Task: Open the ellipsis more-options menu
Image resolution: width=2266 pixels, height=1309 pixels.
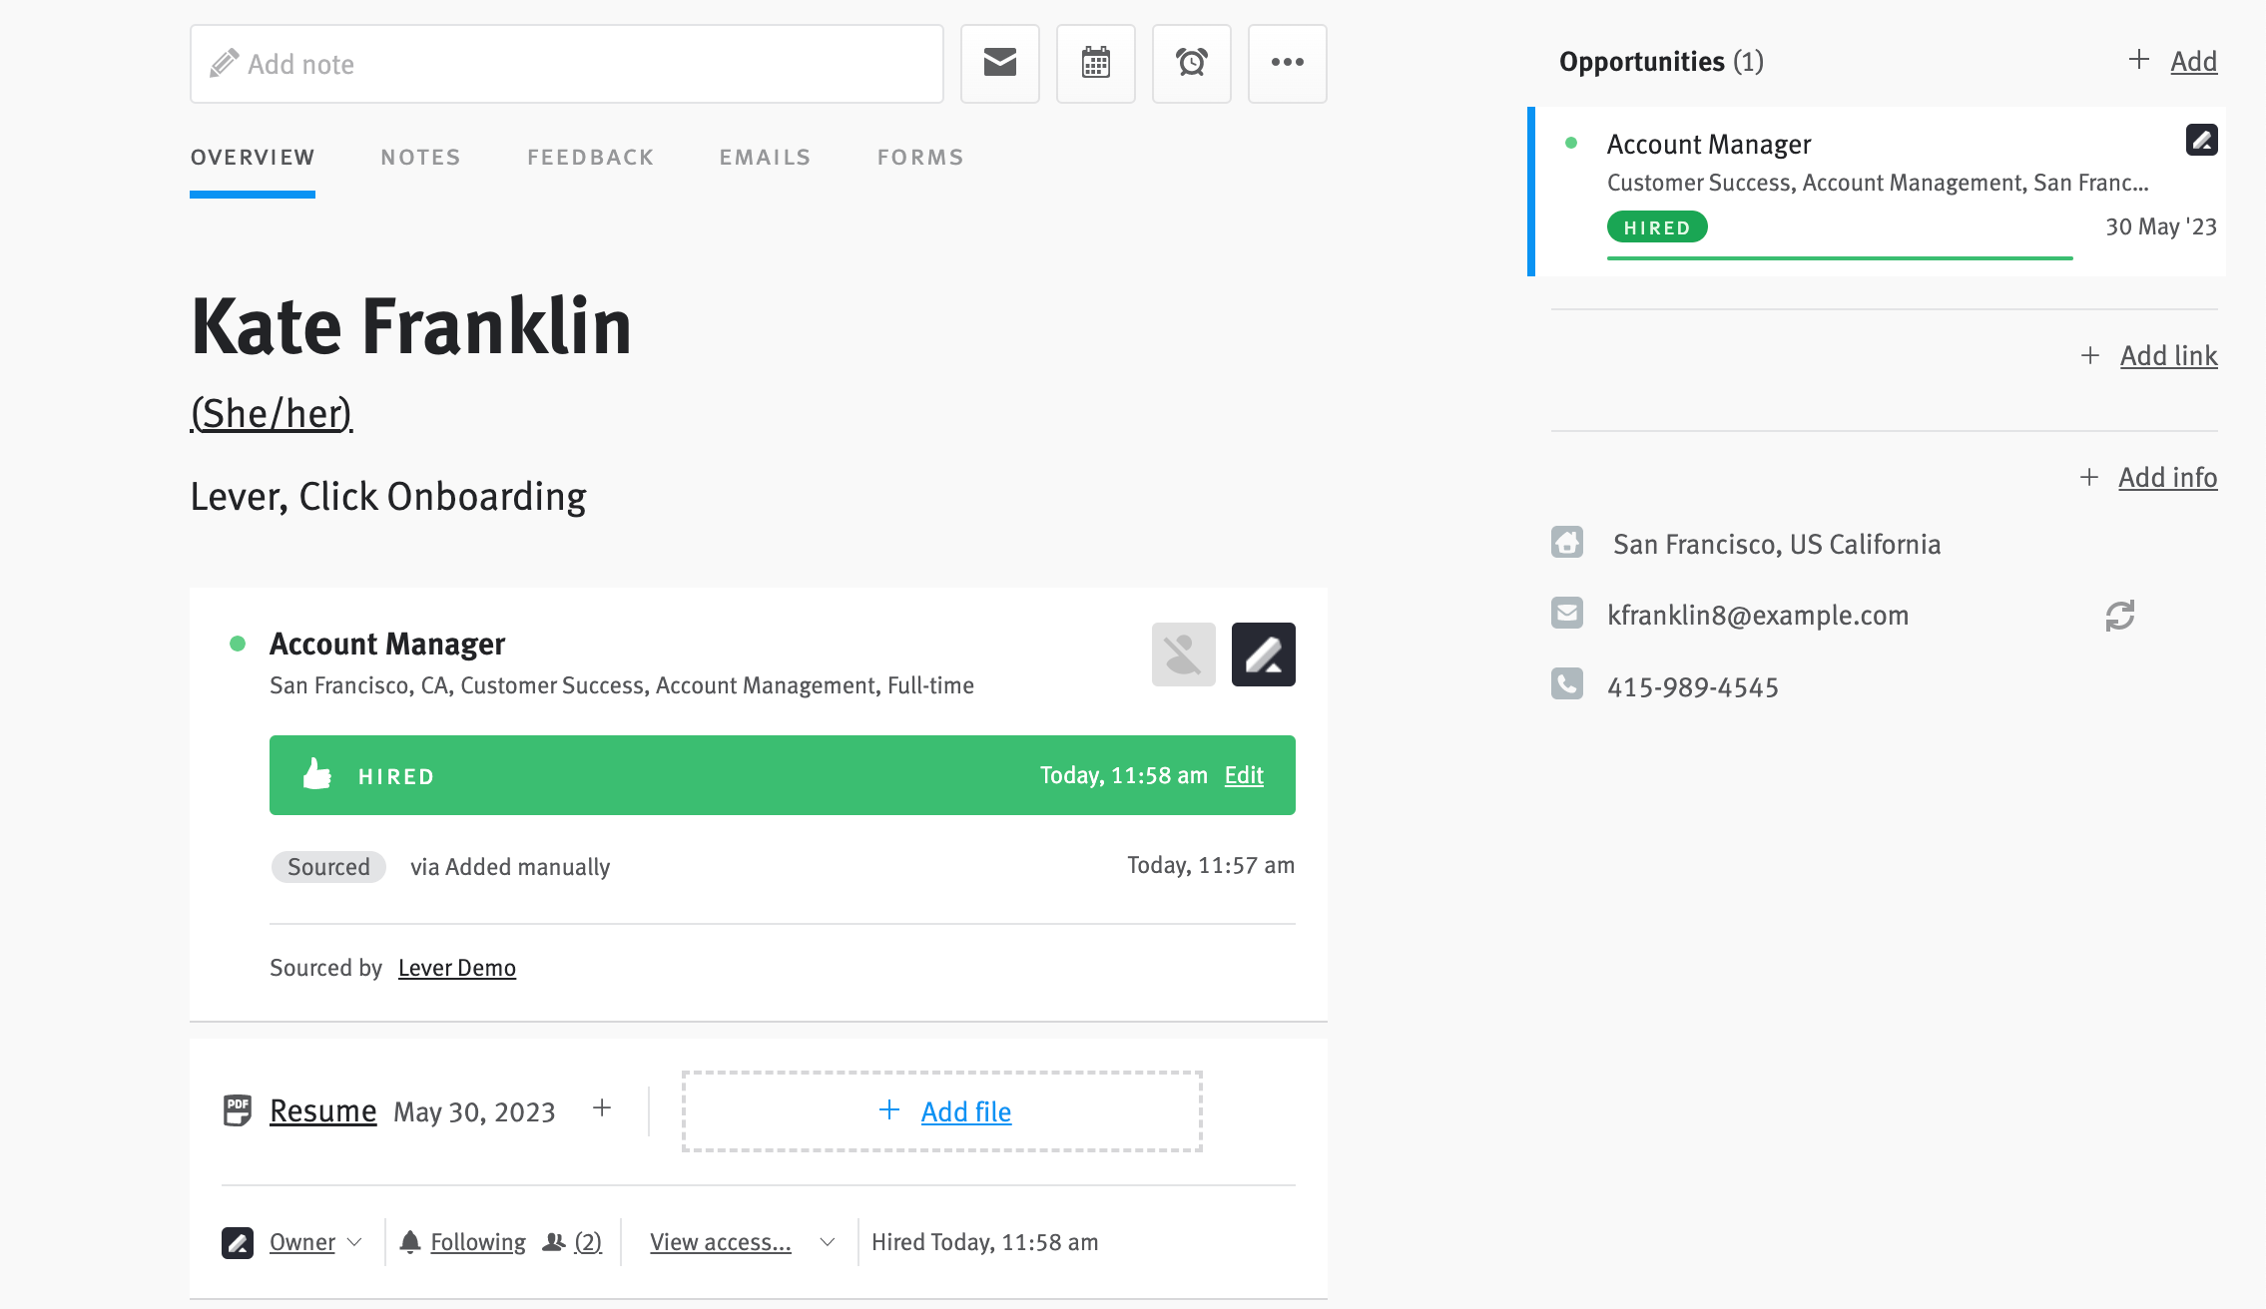Action: click(x=1287, y=63)
